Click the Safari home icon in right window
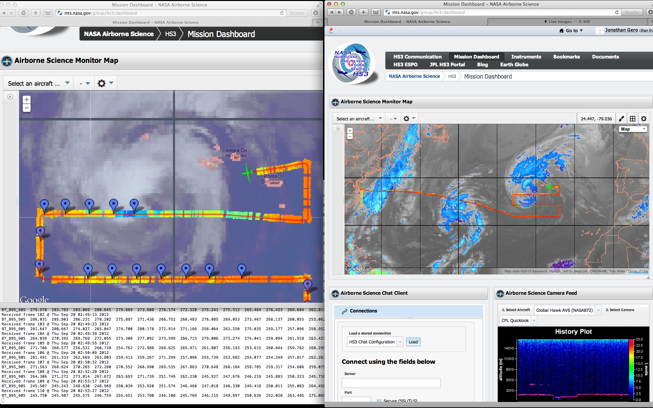 point(351,12)
